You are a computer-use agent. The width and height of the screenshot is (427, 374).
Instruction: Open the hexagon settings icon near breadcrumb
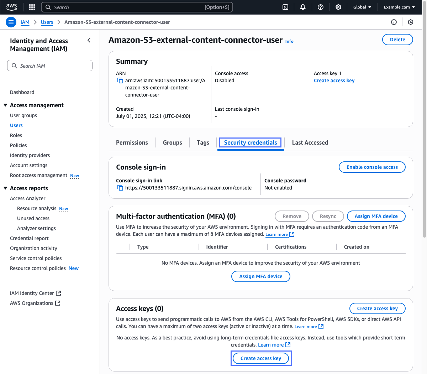411,22
